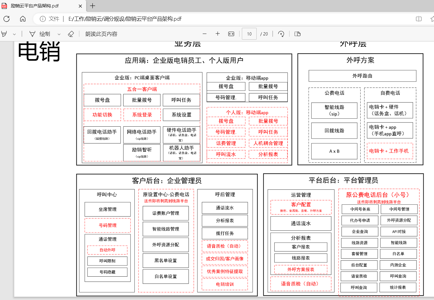Close the 励销云平台产品架构.pdf tab

[80, 6]
